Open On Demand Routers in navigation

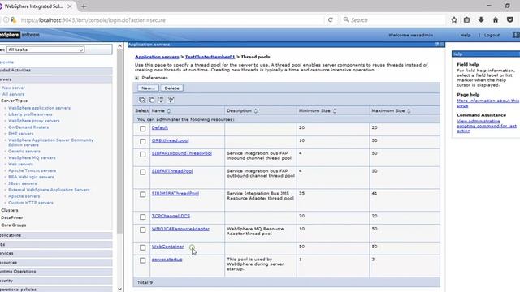pyautogui.click(x=28, y=127)
